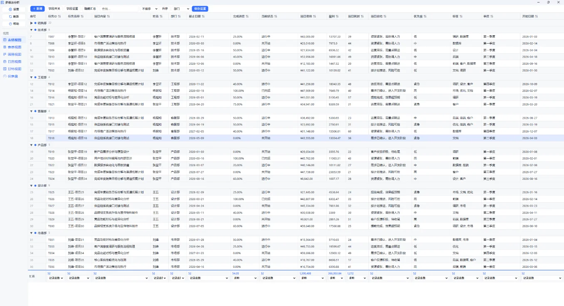Sort by 开始日期 using its icon
The height and width of the screenshot is (306, 564).
[537, 16]
